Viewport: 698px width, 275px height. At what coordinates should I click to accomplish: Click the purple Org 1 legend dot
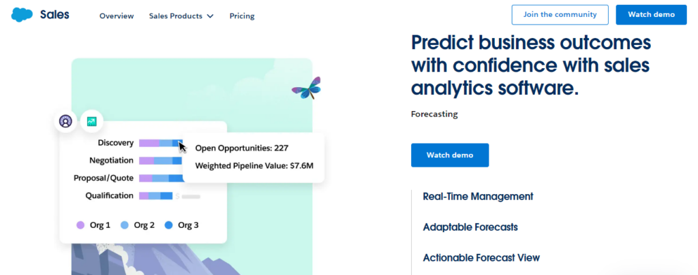80,225
